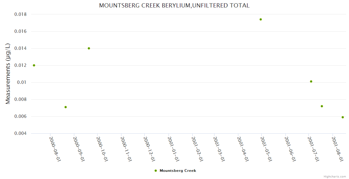
Task: Select the 2001-06-01 x-axis date label
Action: (290, 149)
